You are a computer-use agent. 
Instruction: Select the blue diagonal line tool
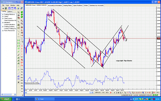[19, 73]
